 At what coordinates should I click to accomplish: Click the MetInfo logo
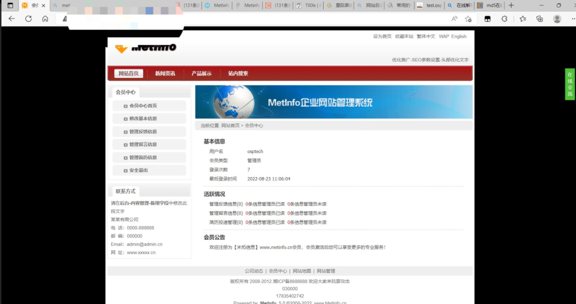coord(146,47)
